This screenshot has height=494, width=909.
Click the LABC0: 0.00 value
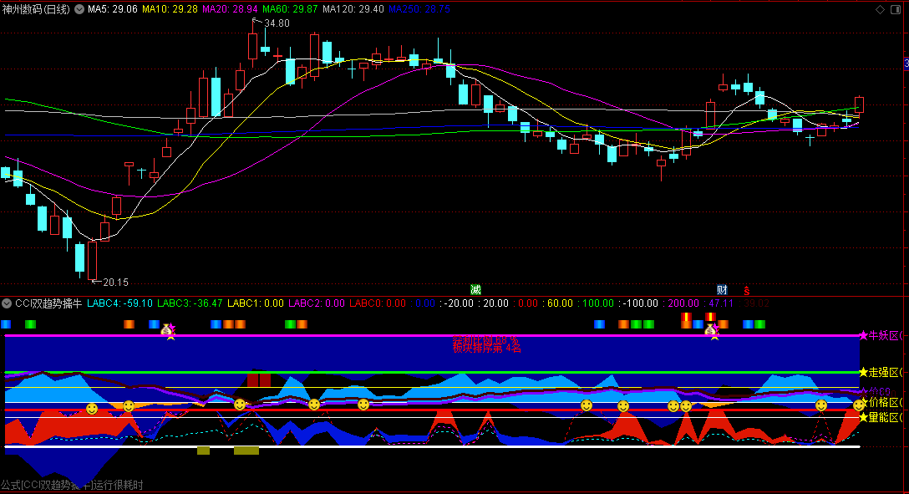pos(378,303)
